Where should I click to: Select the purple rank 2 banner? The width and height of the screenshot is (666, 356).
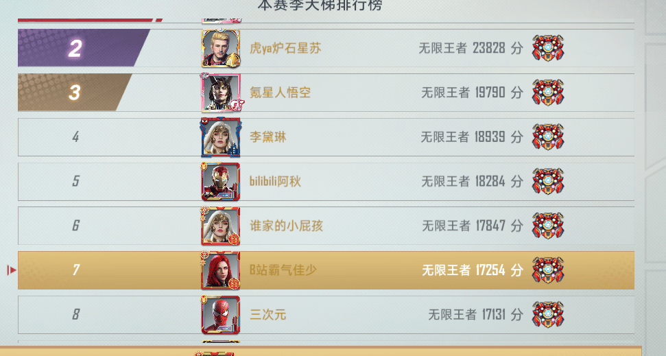[x=84, y=48]
